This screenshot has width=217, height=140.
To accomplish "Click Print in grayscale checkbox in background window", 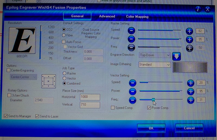I will point(99,1).
